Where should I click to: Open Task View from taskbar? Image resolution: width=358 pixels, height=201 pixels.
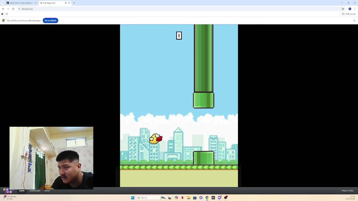[170, 198]
